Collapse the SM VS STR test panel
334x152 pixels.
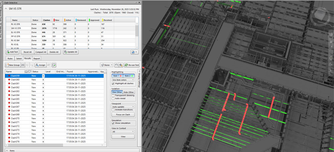5,8
